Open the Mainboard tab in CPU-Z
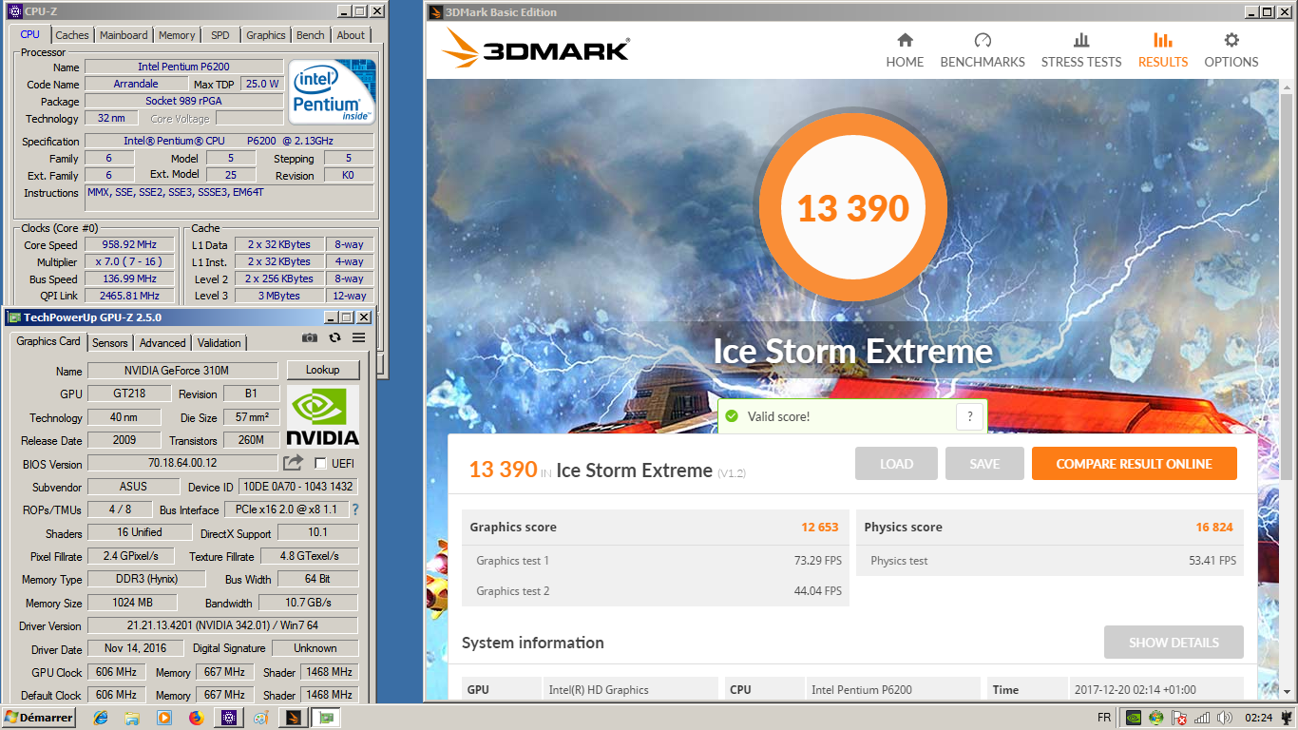Image resolution: width=1298 pixels, height=730 pixels. [124, 35]
